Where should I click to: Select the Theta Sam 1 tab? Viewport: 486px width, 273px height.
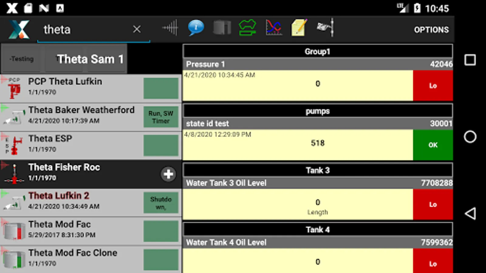point(90,59)
